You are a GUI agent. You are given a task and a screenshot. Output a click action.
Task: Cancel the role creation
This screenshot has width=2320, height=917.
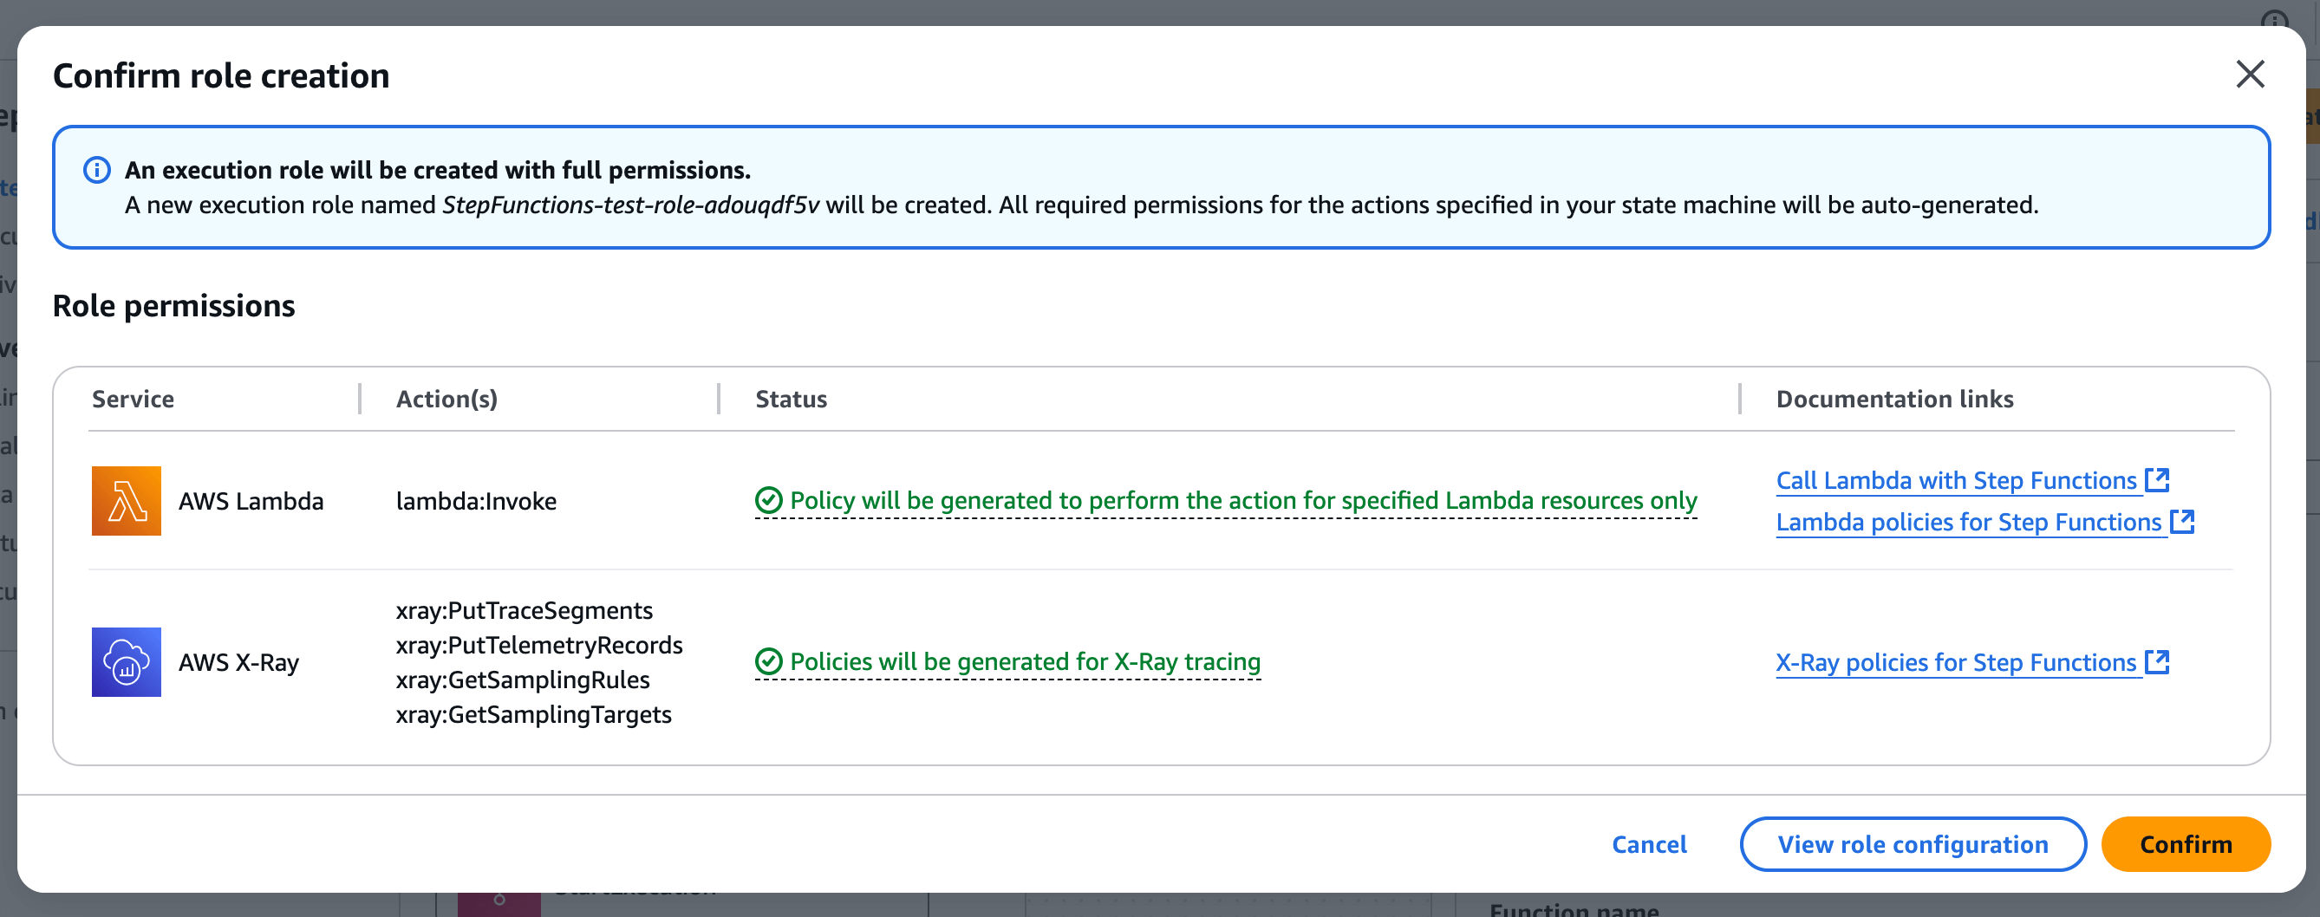point(1649,844)
